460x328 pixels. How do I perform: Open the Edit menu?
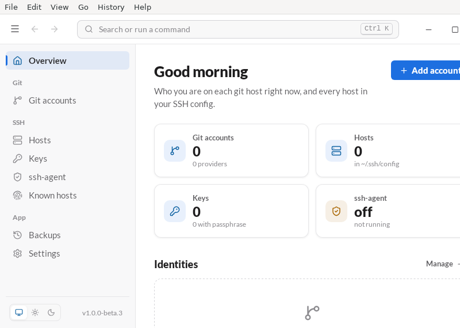34,7
